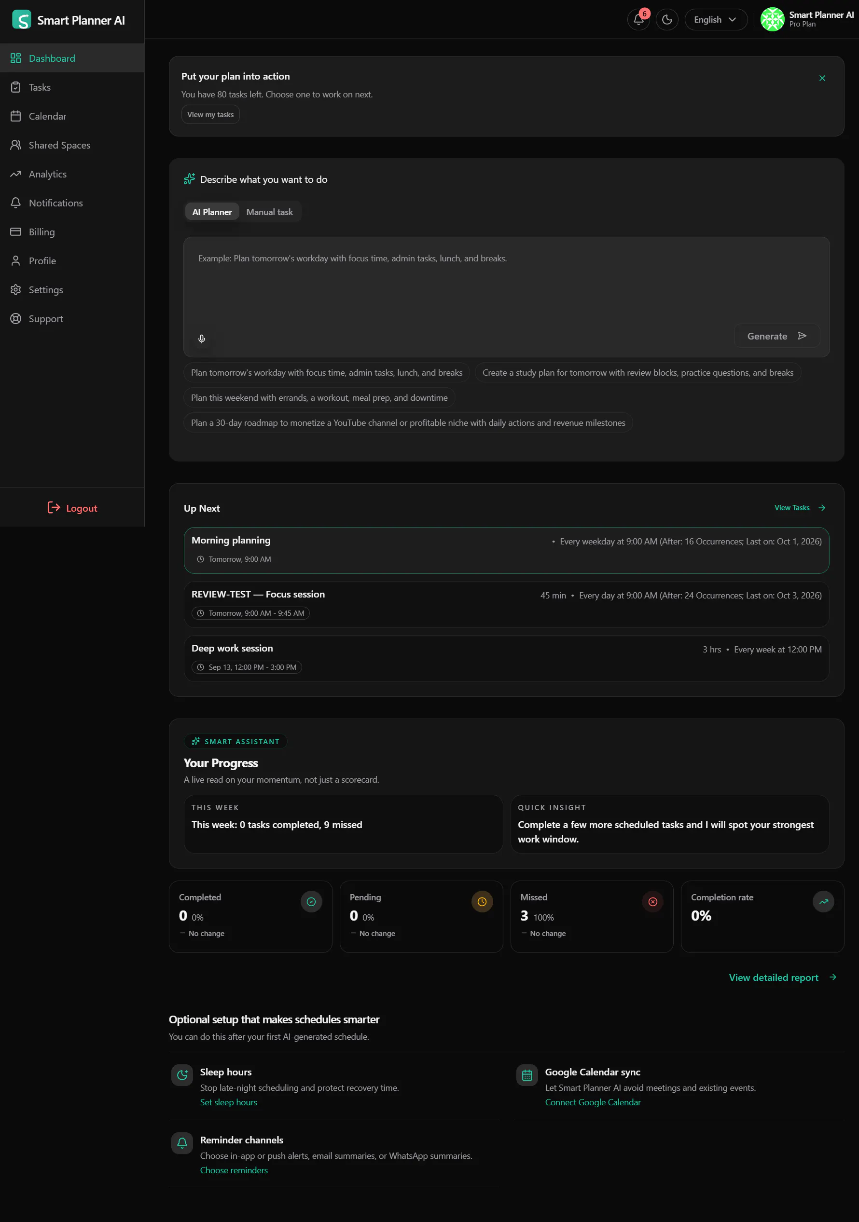The height and width of the screenshot is (1222, 859).
Task: Navigate to Shared Spaces
Action: click(x=72, y=145)
